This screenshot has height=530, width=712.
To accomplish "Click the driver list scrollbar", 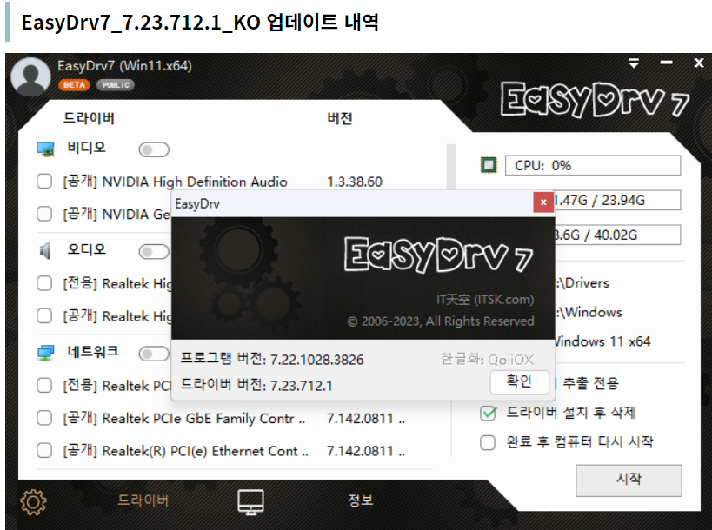I will [450, 167].
